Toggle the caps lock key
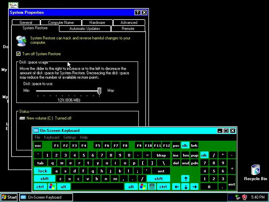This screenshot has height=202, width=269. pos(43,171)
